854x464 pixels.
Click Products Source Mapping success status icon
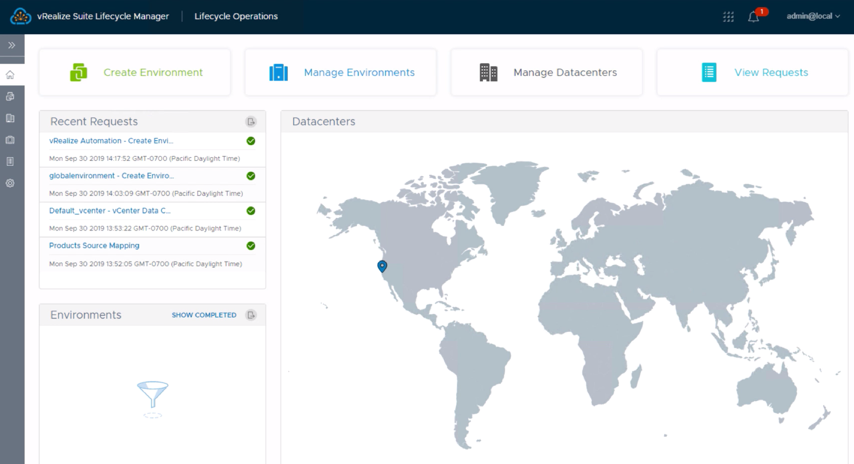click(251, 246)
